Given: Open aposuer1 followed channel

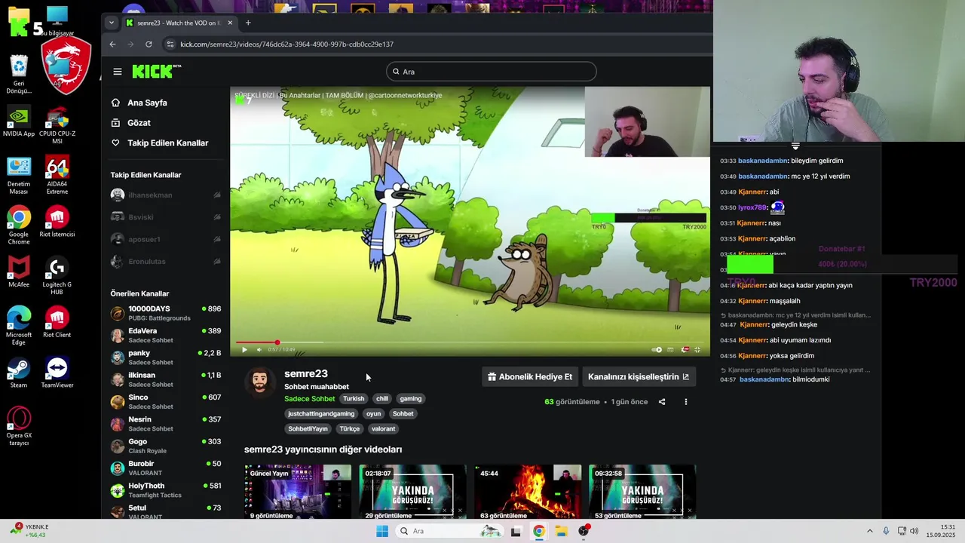Looking at the screenshot, I should click(x=166, y=239).
